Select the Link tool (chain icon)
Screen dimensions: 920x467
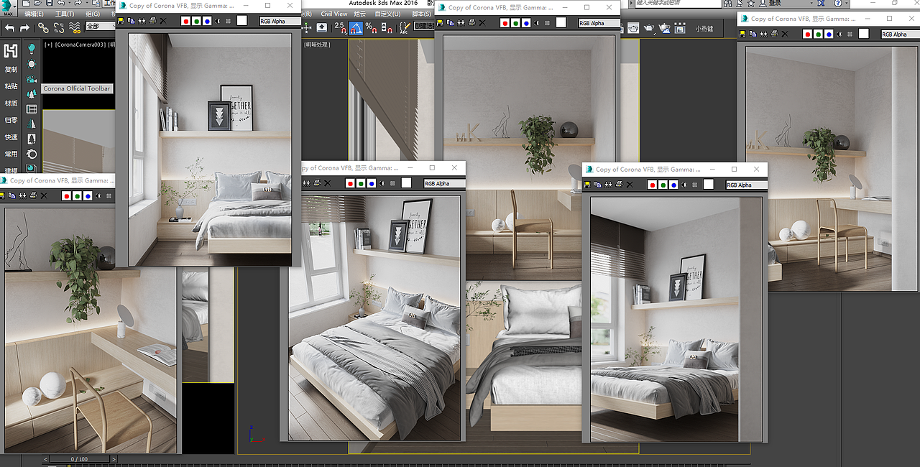coord(43,28)
